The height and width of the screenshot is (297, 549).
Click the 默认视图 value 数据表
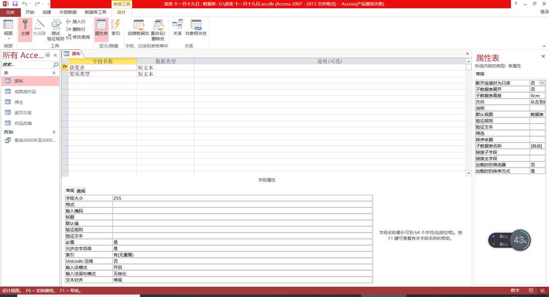537,115
